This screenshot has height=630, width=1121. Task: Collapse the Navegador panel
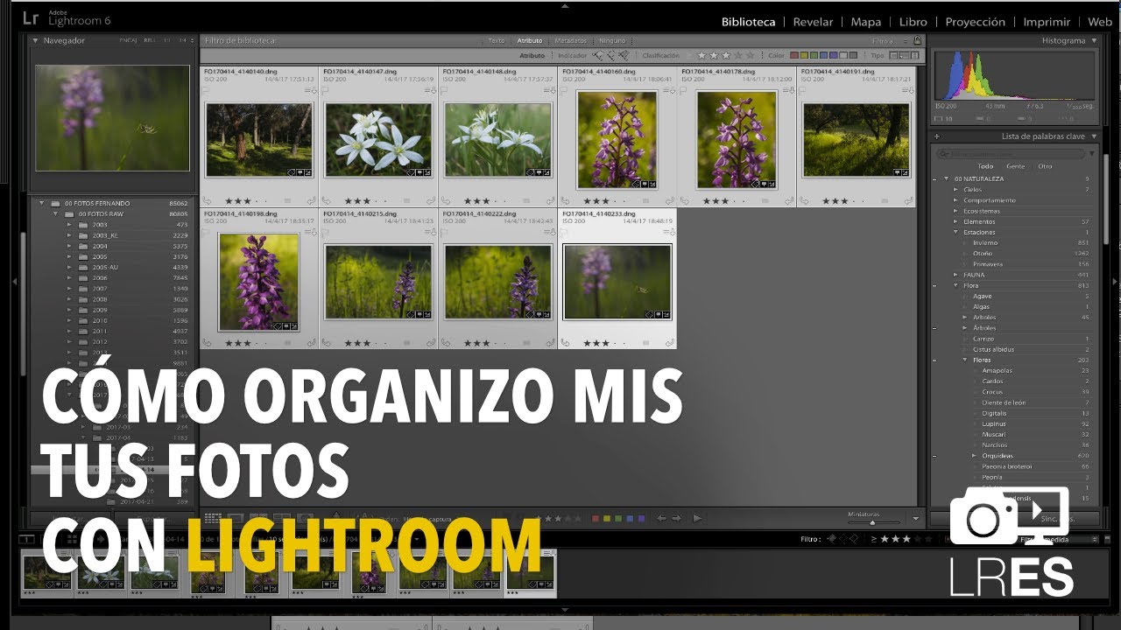(x=36, y=40)
